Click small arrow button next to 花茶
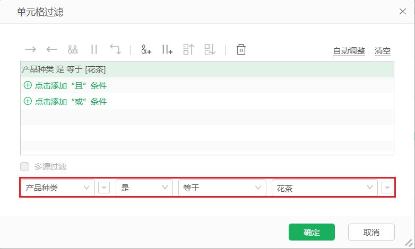The width and height of the screenshot is (415, 249). pos(387,188)
